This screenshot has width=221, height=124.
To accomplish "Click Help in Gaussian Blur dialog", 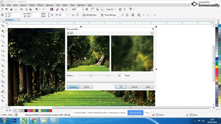I will click(148, 87).
